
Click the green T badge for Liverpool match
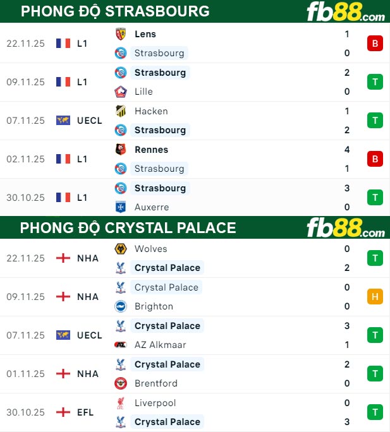(375, 412)
